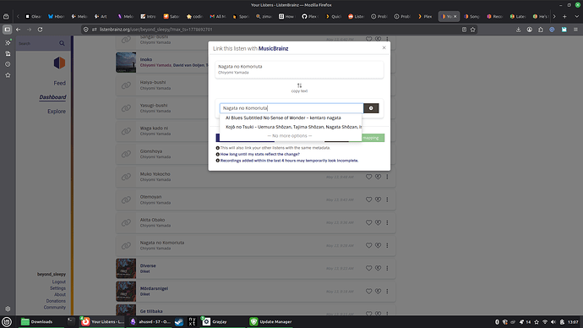Click the ListenBrainz logo in sidebar
The image size is (583, 328).
tap(59, 63)
